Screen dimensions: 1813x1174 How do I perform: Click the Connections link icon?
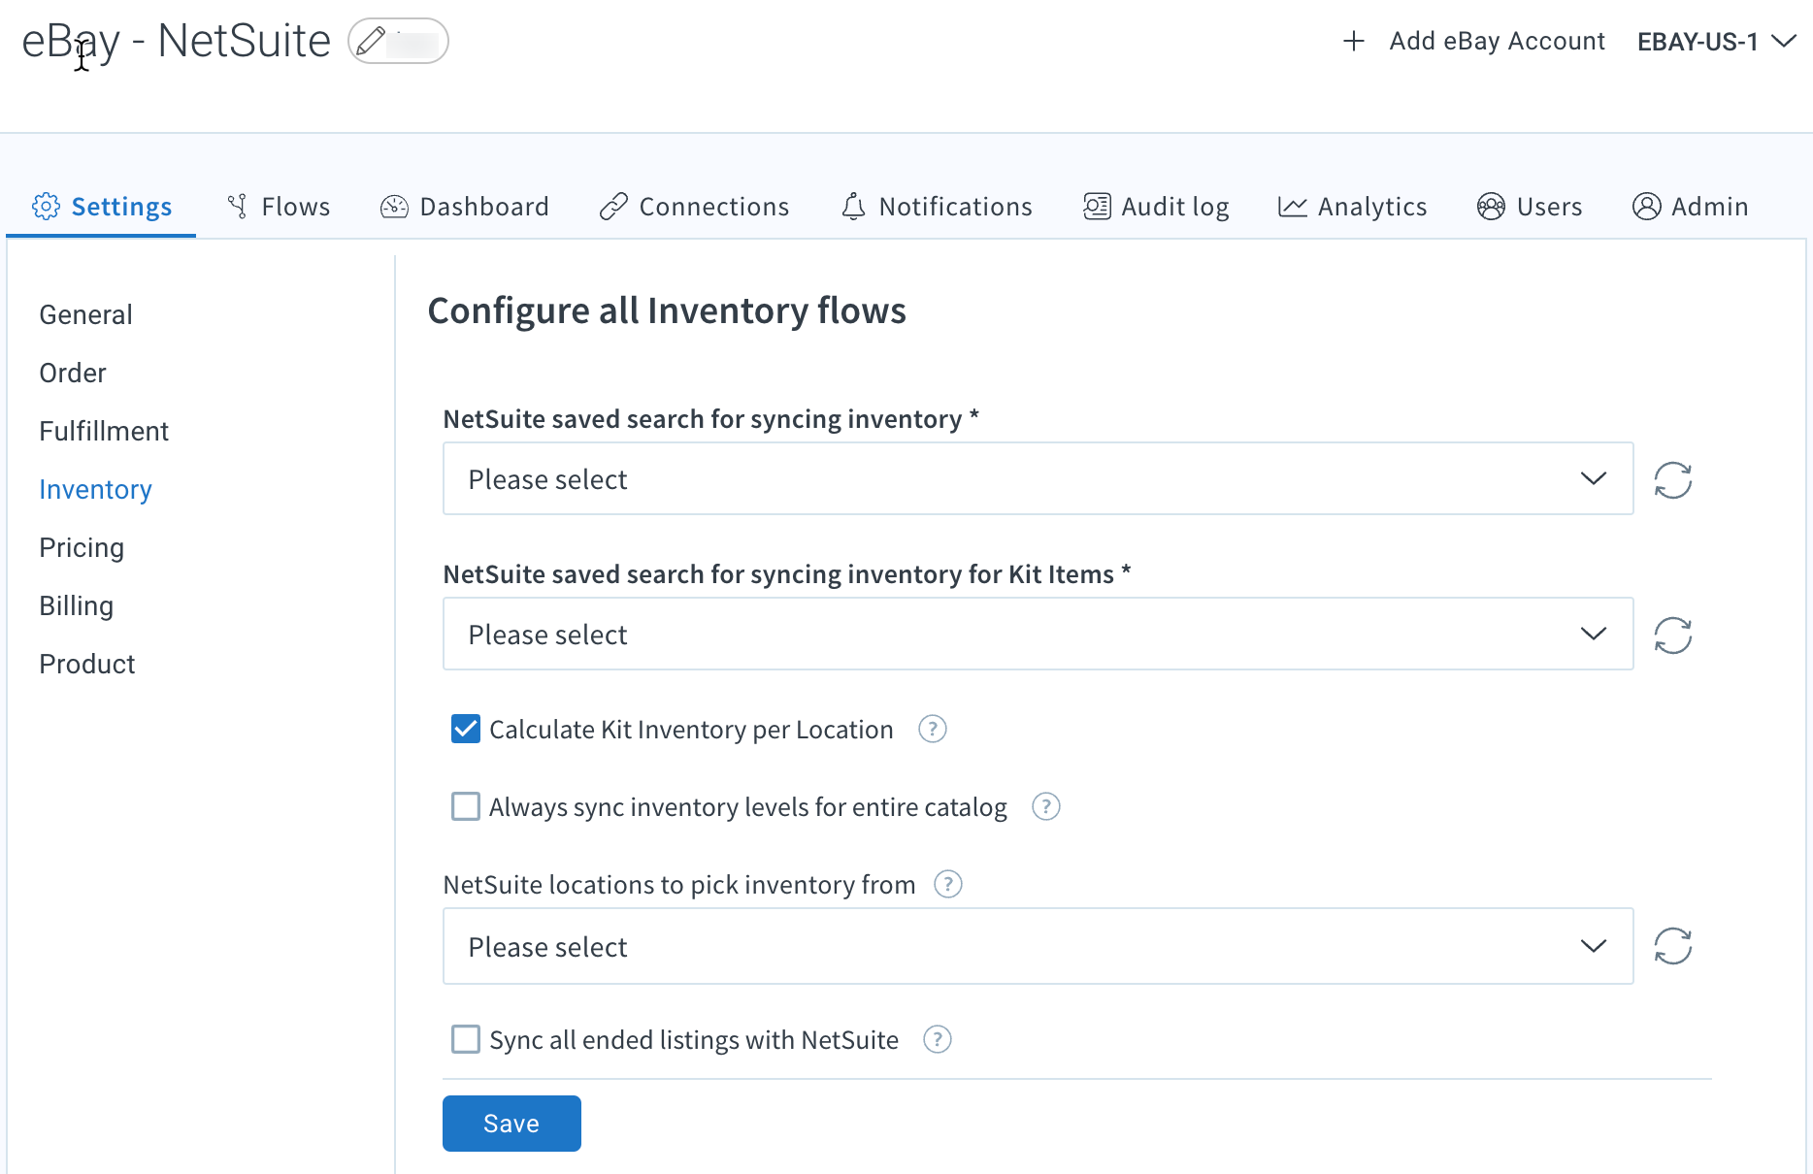(613, 206)
